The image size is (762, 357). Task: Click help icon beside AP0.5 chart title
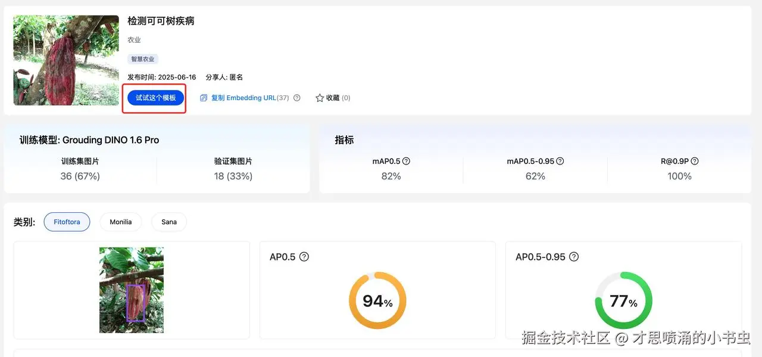(x=304, y=257)
